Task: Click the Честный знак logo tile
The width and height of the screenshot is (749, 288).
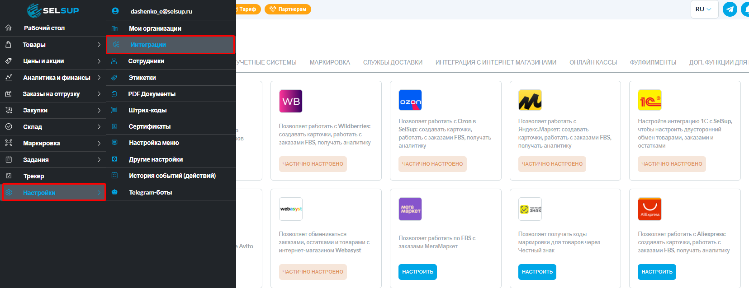Action: pos(530,209)
